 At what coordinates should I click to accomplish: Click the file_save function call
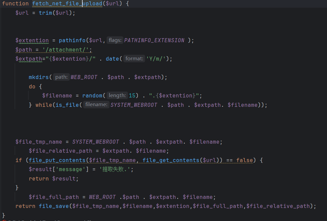point(54,206)
